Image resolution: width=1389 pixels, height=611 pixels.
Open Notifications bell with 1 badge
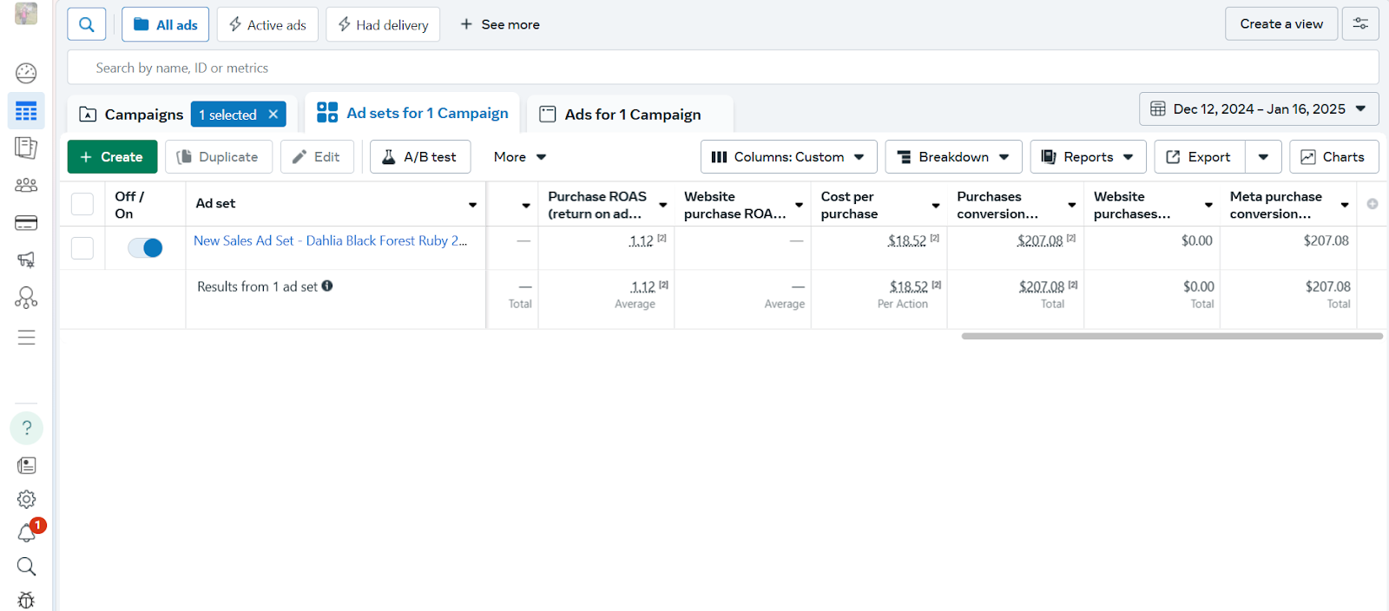tap(28, 532)
